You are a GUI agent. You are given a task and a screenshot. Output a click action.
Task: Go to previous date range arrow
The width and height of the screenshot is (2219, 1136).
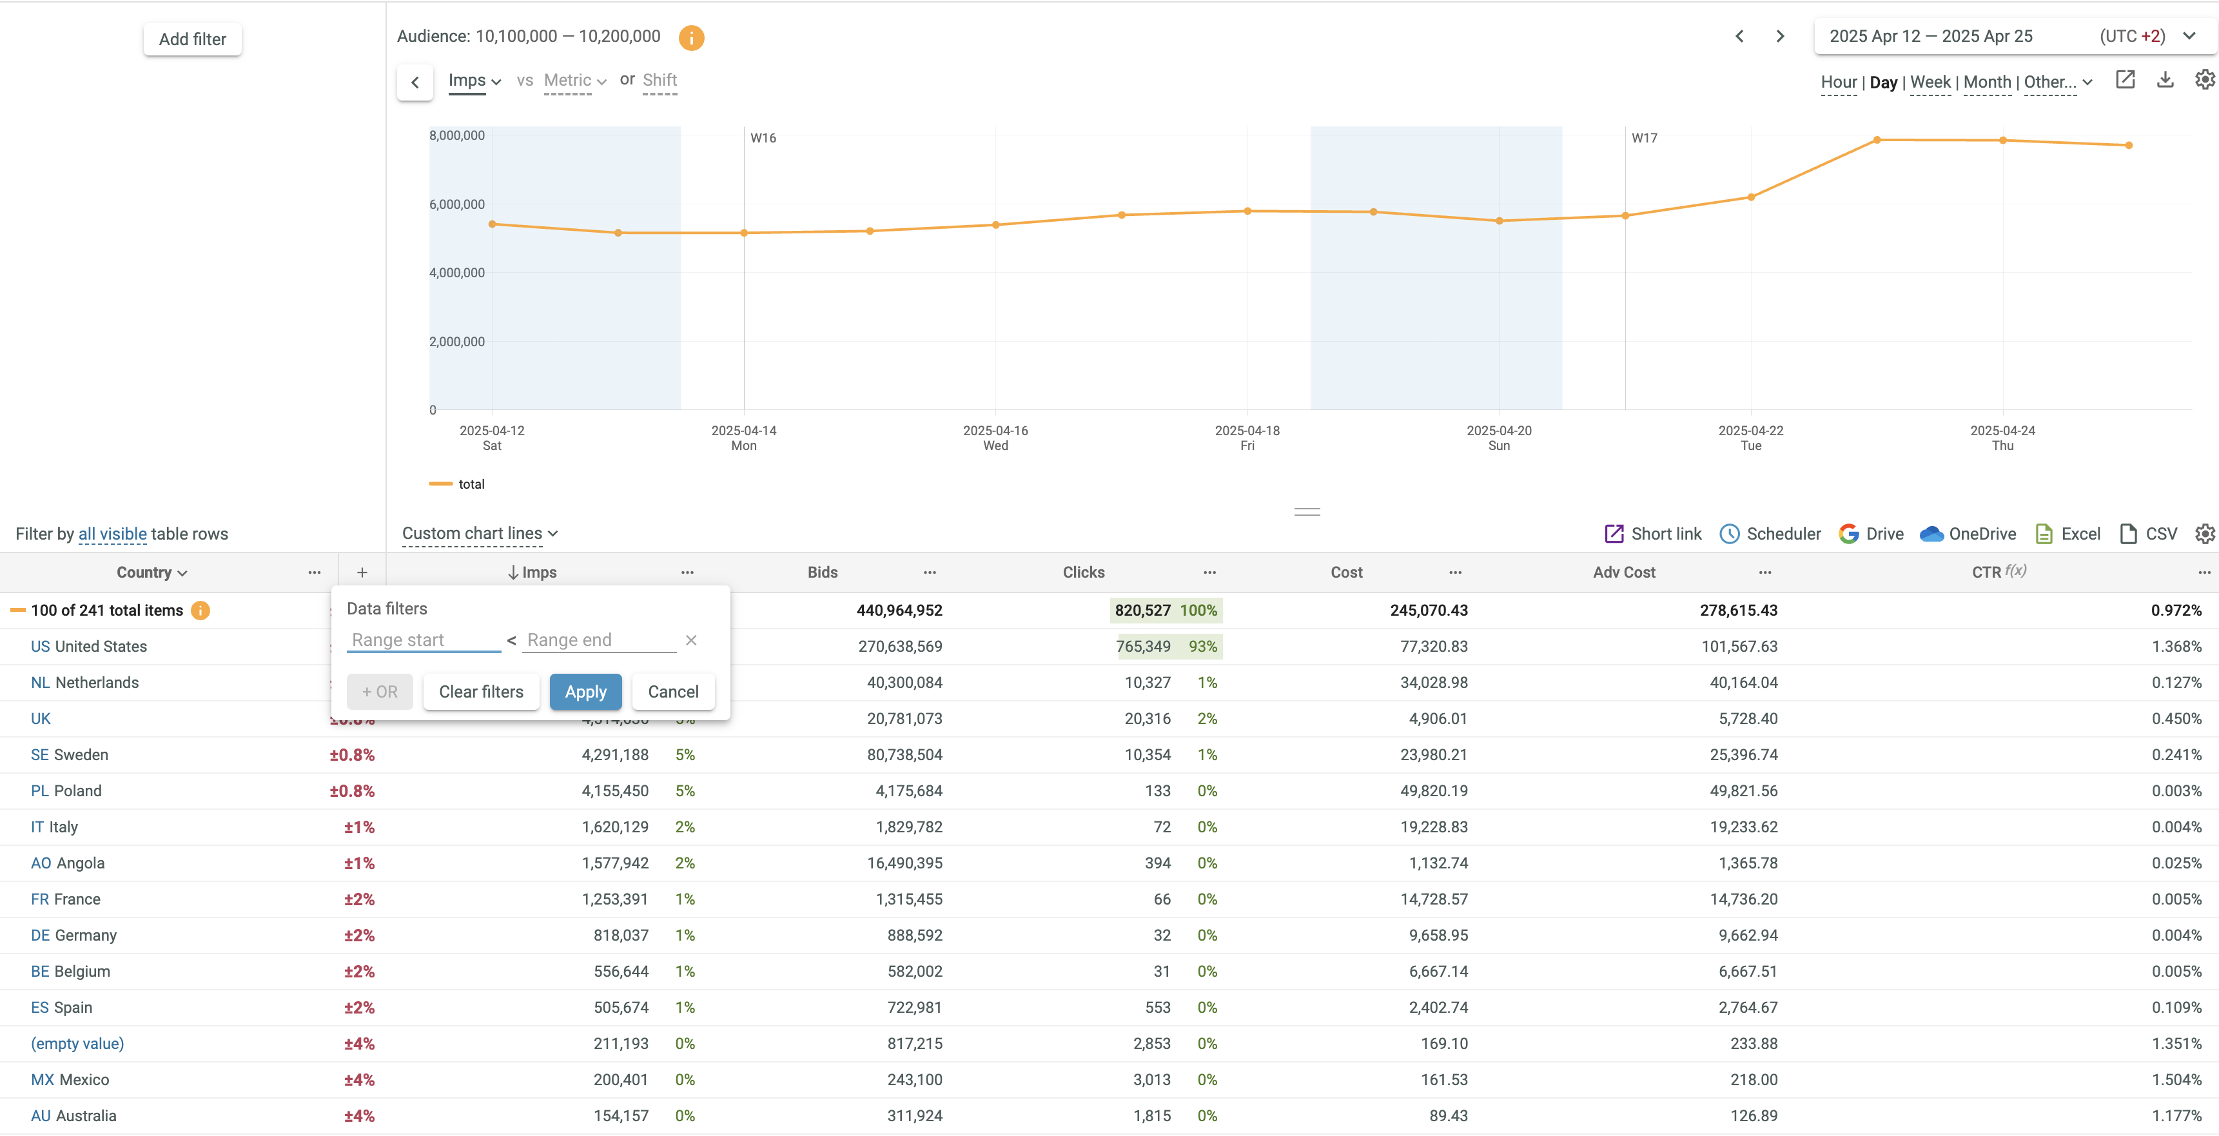click(1739, 36)
